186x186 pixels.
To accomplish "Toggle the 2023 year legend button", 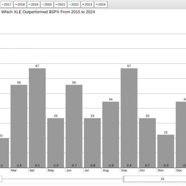I will point(87,5).
